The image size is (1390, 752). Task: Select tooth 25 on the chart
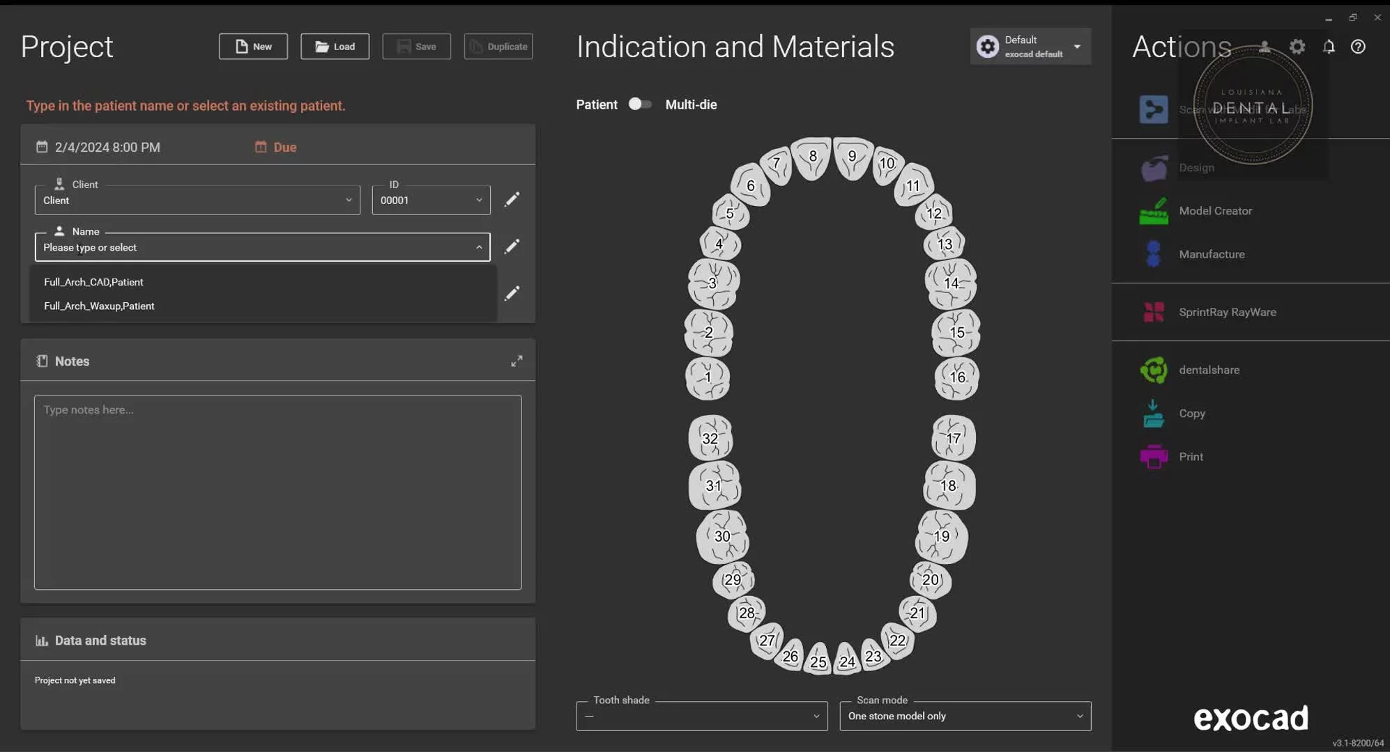pos(818,660)
